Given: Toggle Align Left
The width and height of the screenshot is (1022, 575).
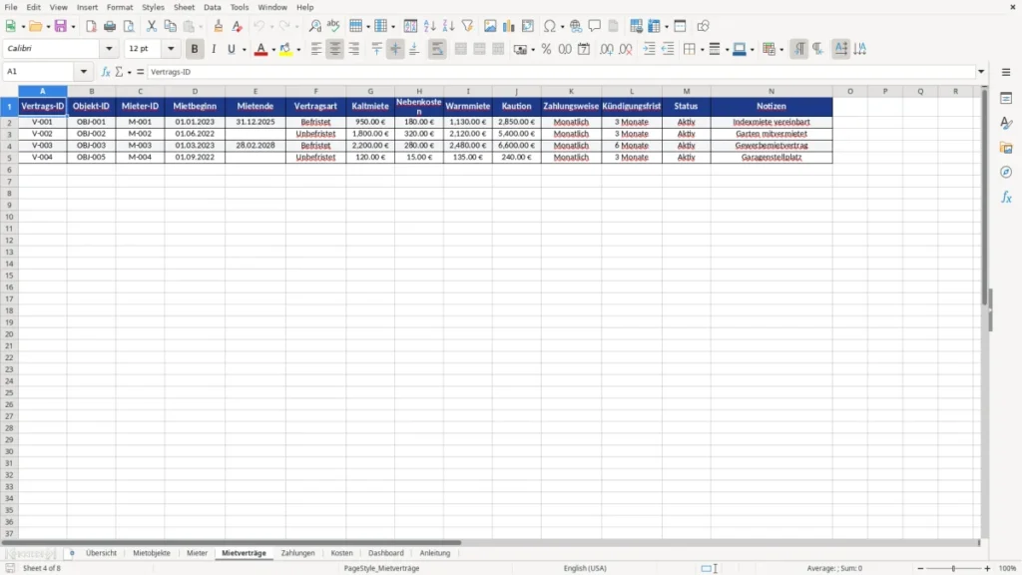Looking at the screenshot, I should [316, 49].
